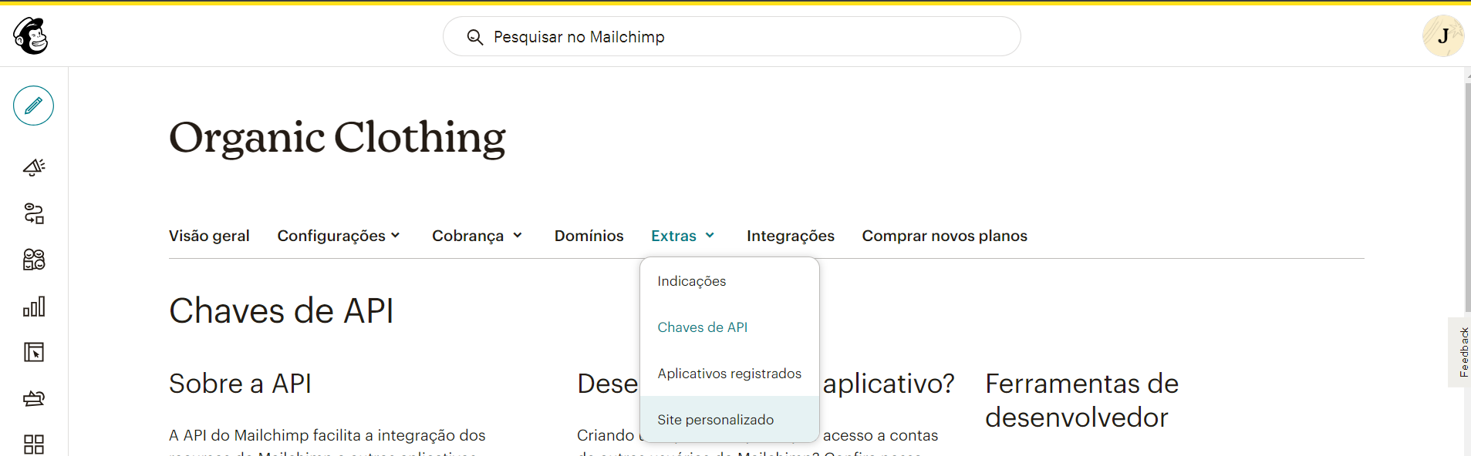Open the Comprar novos planos link

[x=944, y=236]
